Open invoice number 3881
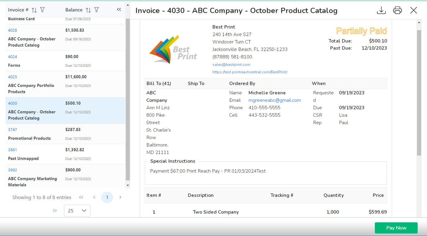The image size is (427, 236). pyautogui.click(x=12, y=150)
